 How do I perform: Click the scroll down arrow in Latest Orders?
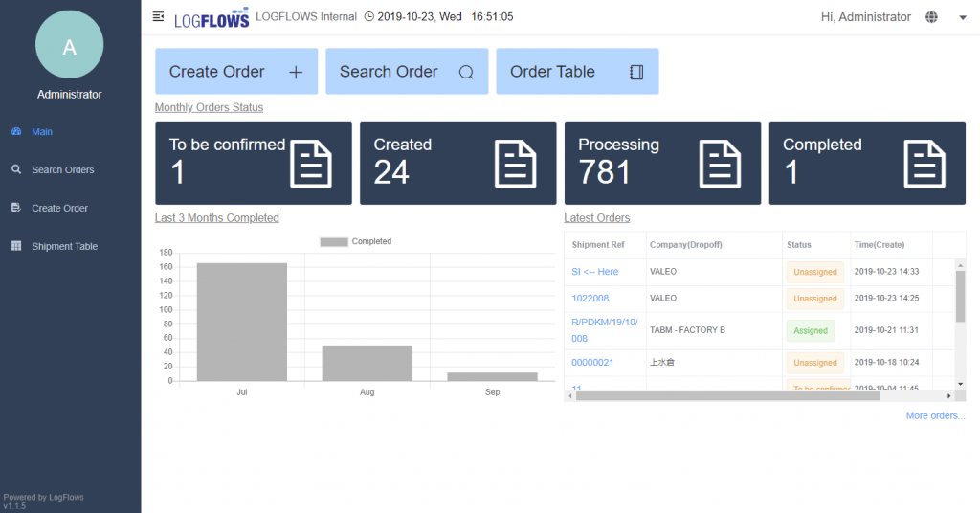(960, 384)
